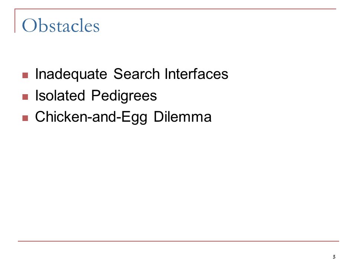Click the word Search in first bullet
This screenshot has height=268, width=357.
(136, 74)
